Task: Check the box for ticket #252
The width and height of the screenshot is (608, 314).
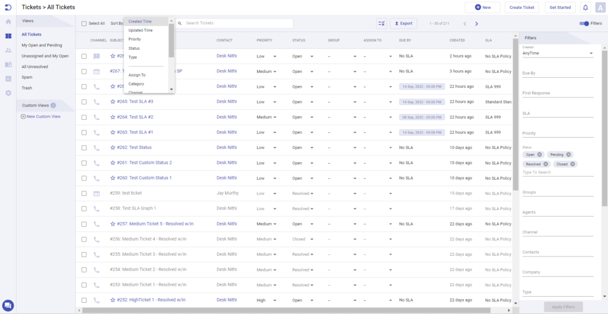Action: 84,300
